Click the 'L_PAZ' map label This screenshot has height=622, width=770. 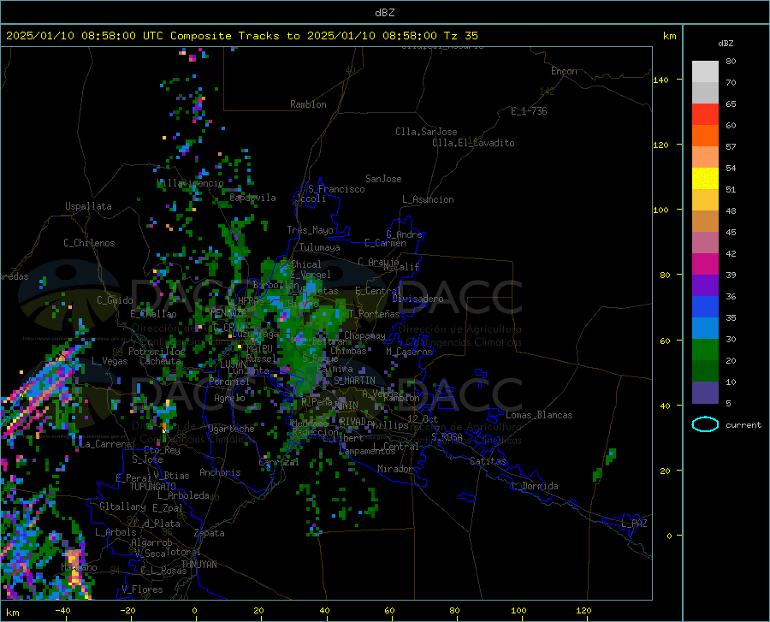(634, 524)
